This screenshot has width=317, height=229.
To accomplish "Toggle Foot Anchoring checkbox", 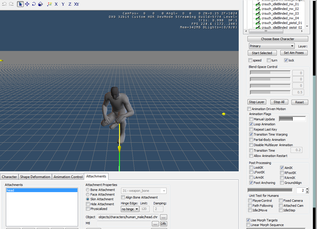I will (251, 183).
